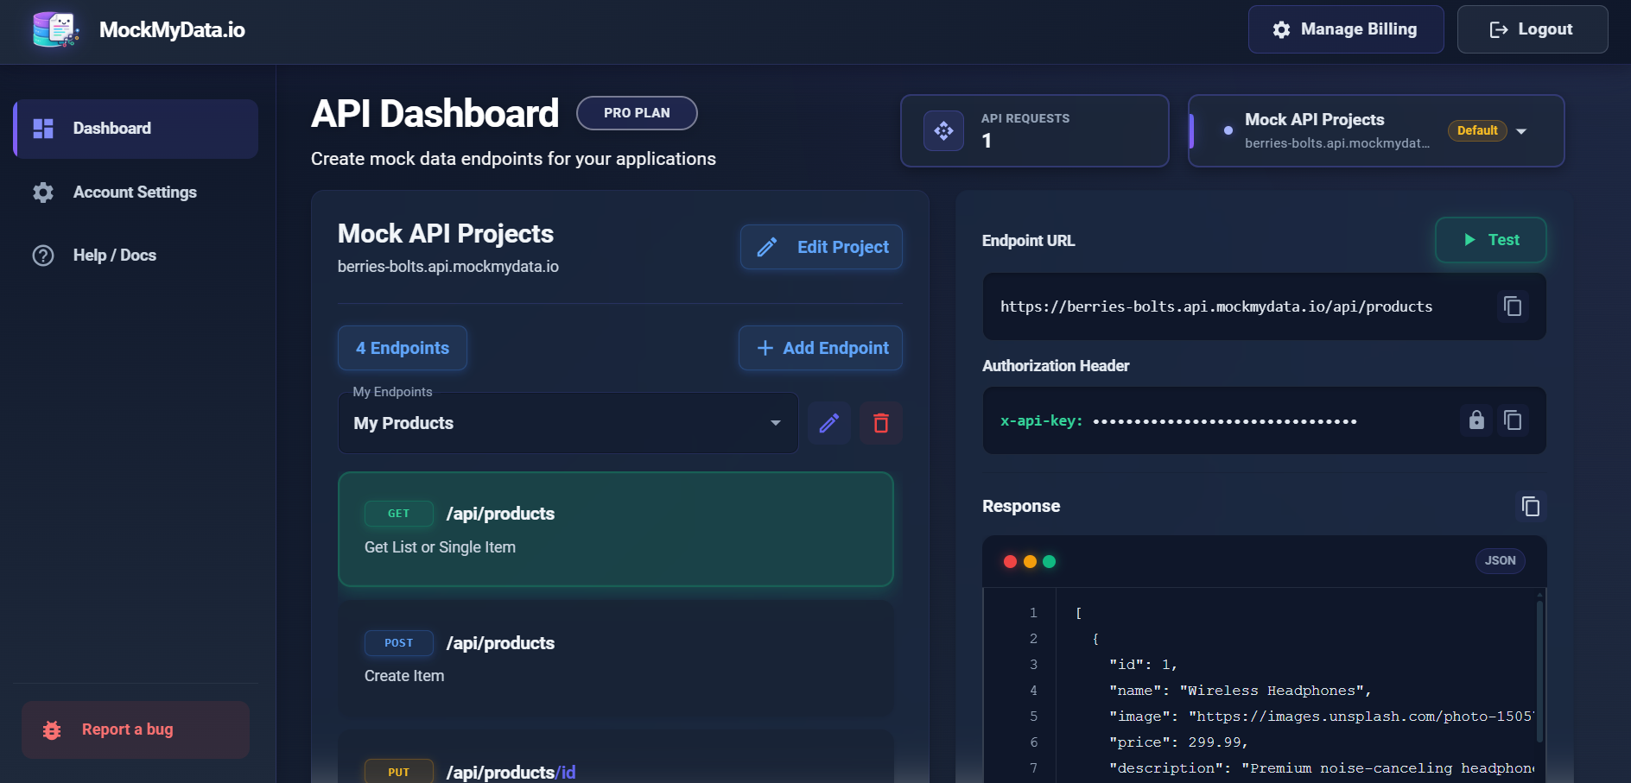Viewport: 1631px width, 783px height.
Task: Expand the Mock API Projects selector
Action: [1521, 131]
